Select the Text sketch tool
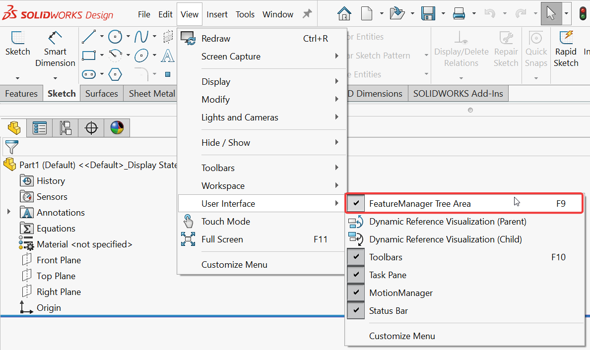 point(167,56)
